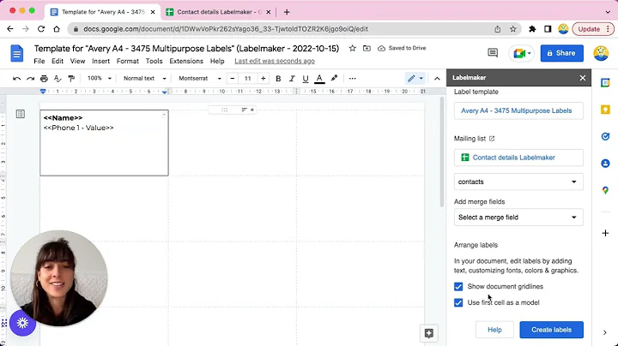This screenshot has height=346, width=618.
Task: Run spelling and grammar check icon
Action: coord(58,79)
